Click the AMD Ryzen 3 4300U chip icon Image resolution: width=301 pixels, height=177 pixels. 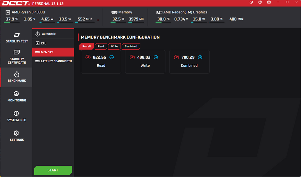(x=8, y=12)
